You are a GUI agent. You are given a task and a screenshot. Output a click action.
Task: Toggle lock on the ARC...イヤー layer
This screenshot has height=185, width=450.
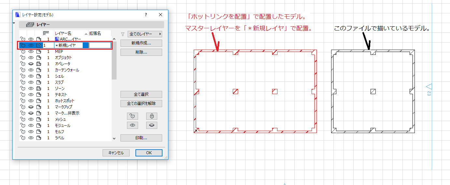point(23,39)
